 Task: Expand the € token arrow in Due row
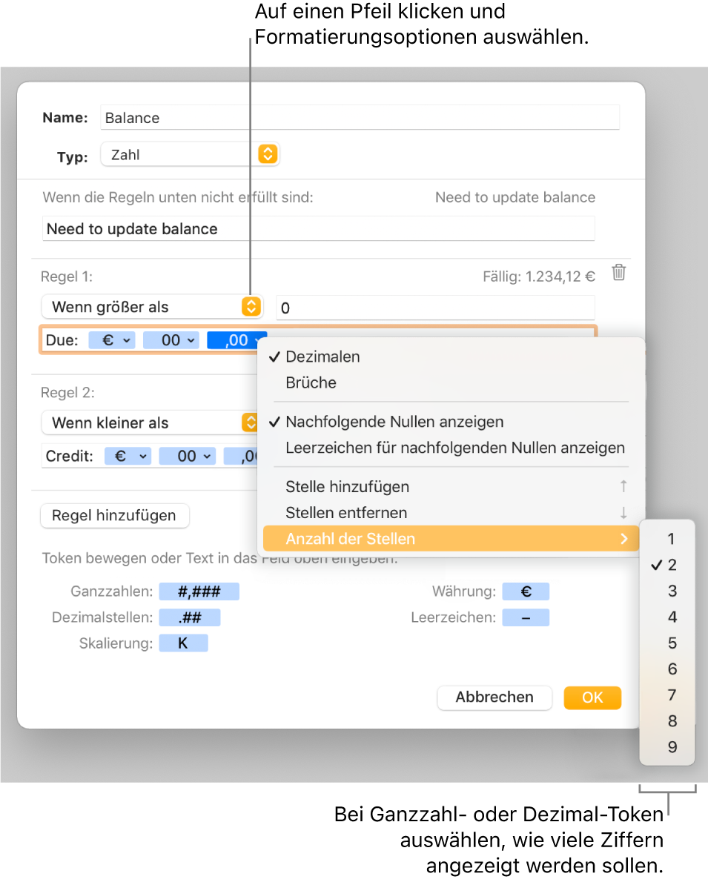127,340
